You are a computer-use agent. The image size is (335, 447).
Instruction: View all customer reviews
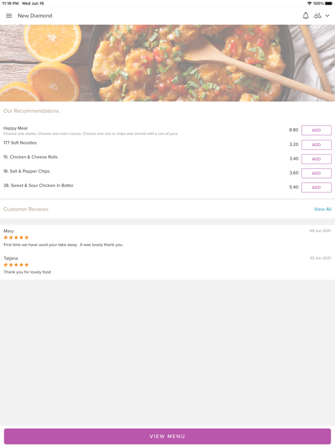click(323, 209)
